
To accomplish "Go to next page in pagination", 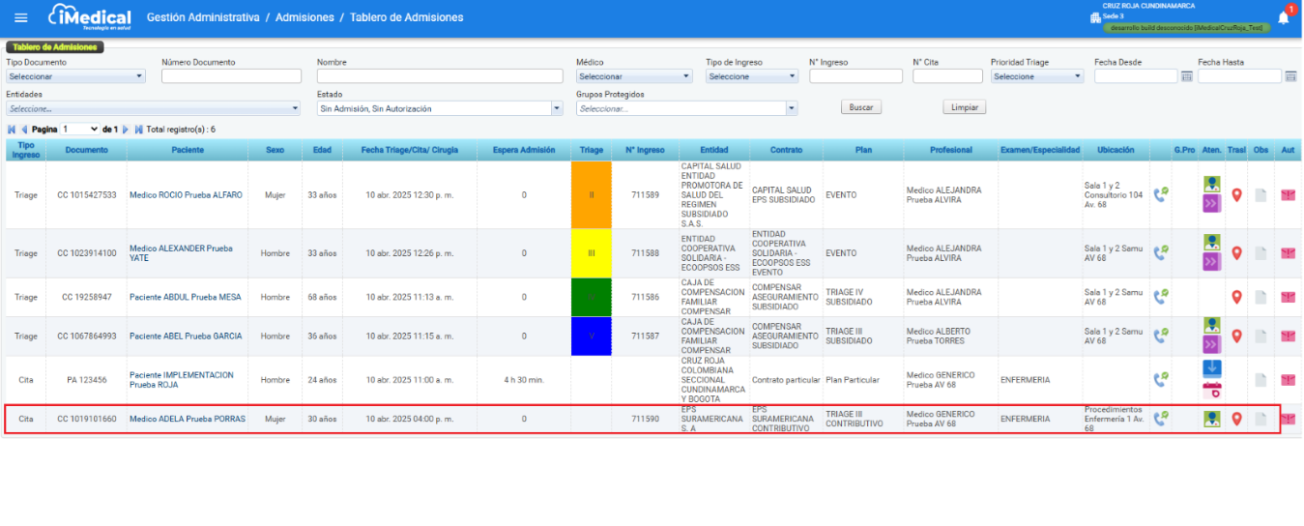I will coord(126,129).
